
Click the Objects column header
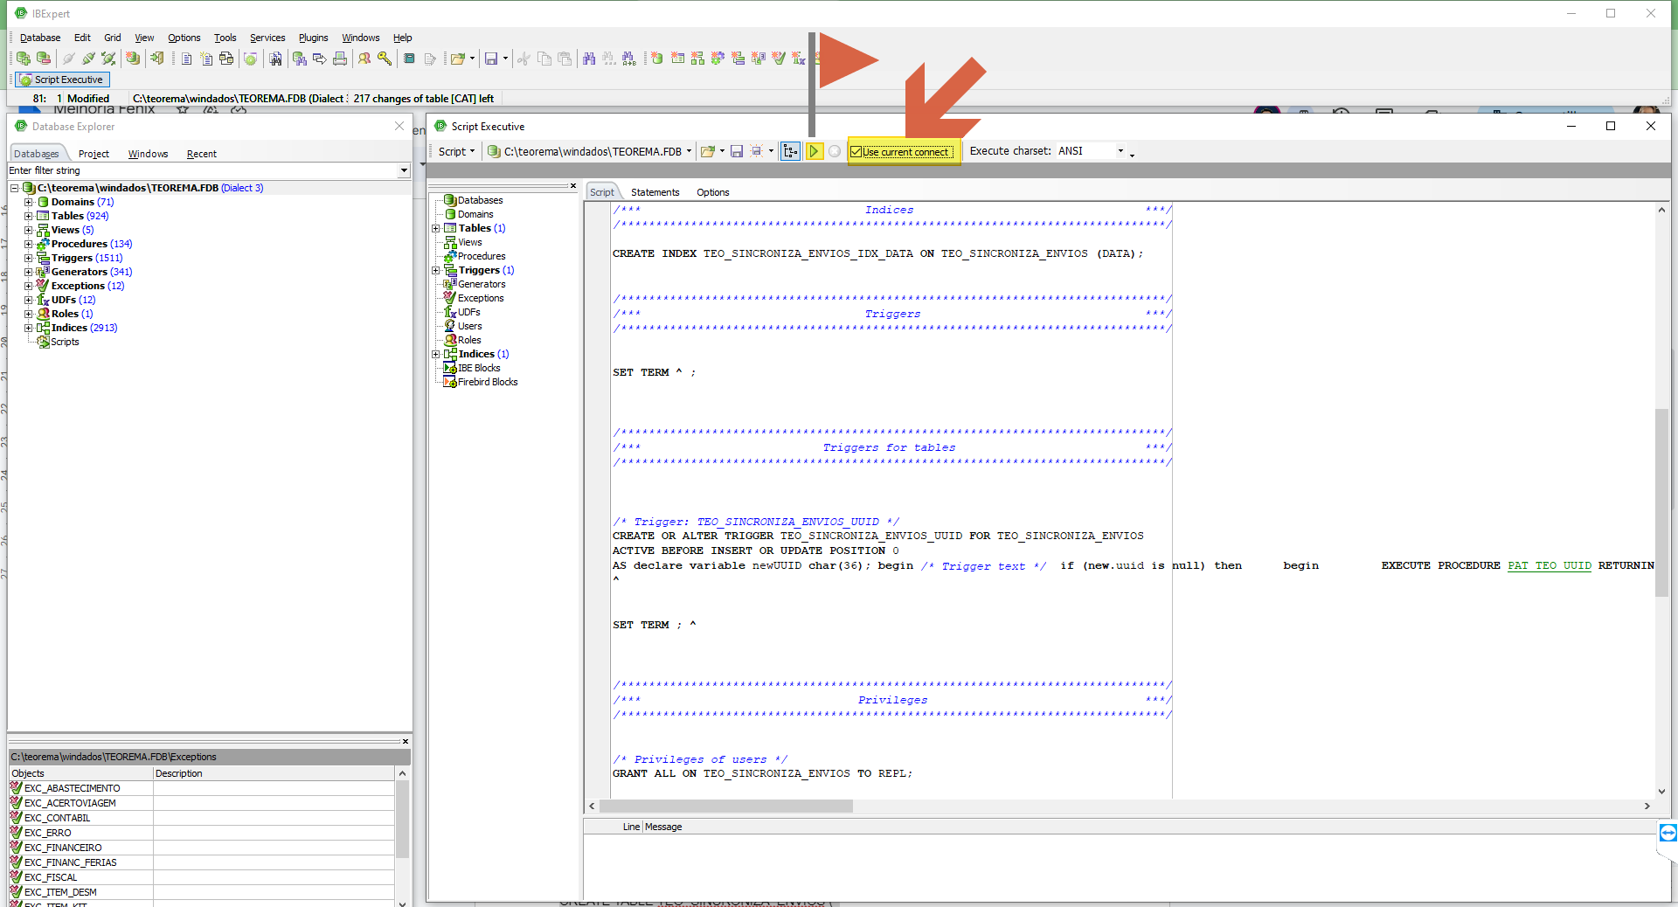tap(80, 773)
